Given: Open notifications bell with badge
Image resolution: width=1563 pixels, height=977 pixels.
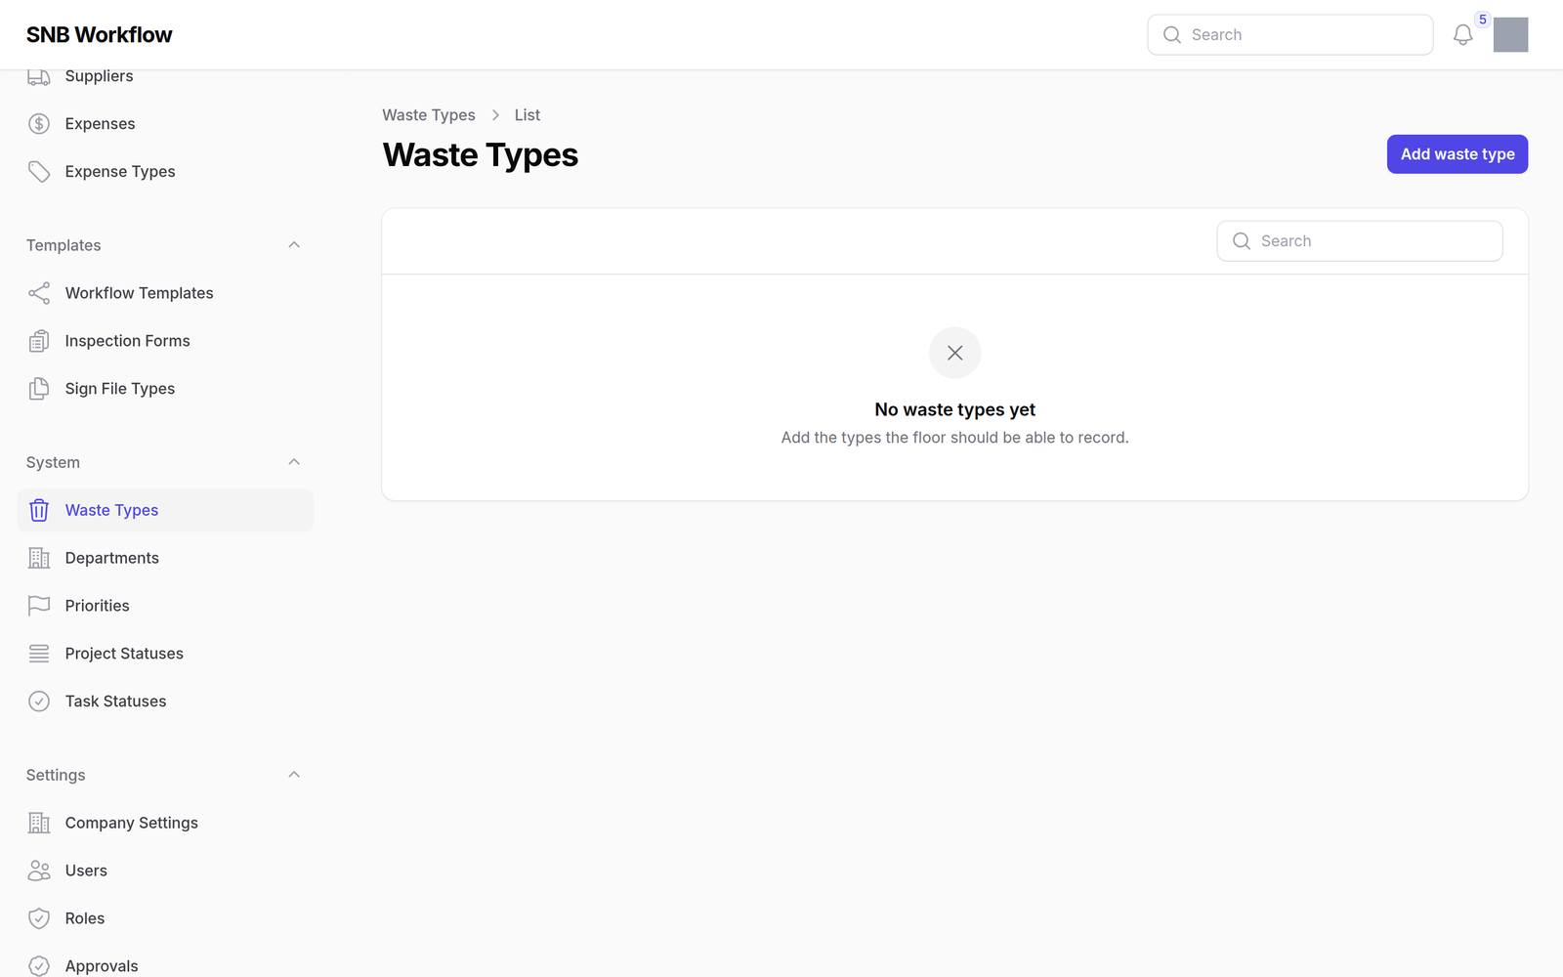Looking at the screenshot, I should click(1462, 35).
